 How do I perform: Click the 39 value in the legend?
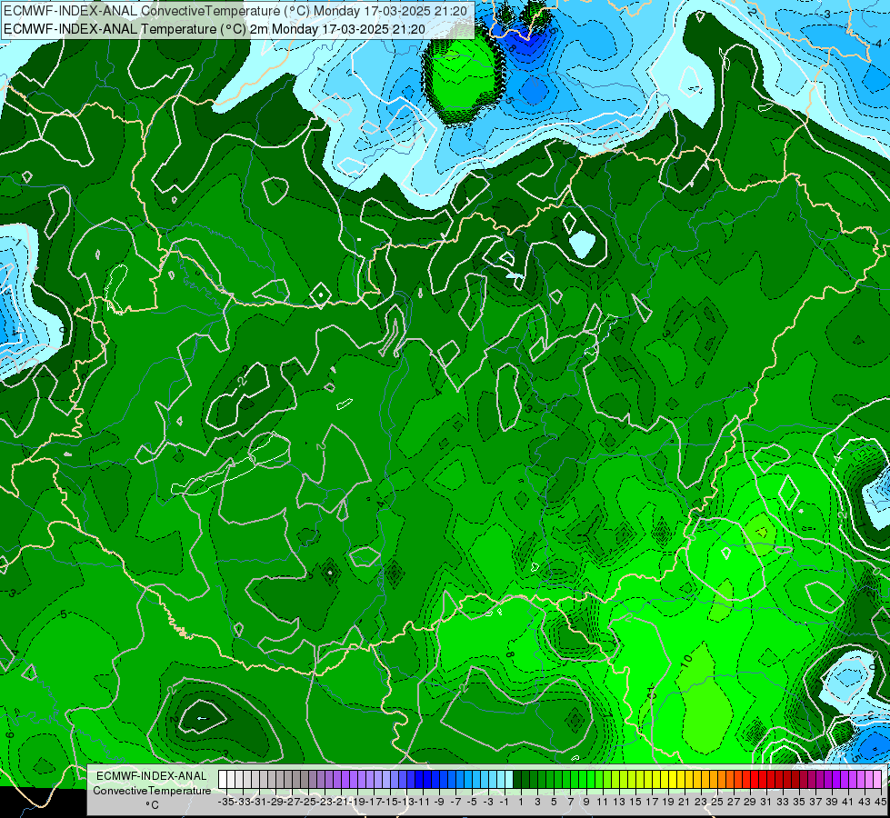point(832,802)
